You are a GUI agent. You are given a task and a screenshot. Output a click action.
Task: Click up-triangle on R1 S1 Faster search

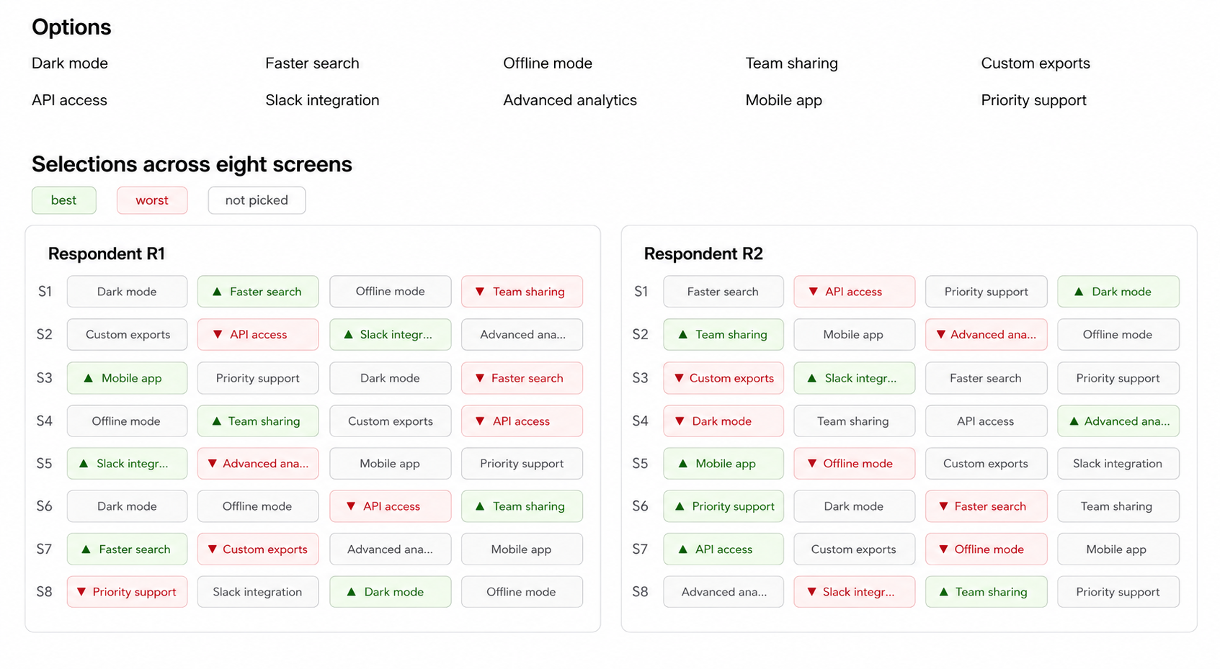tap(217, 292)
